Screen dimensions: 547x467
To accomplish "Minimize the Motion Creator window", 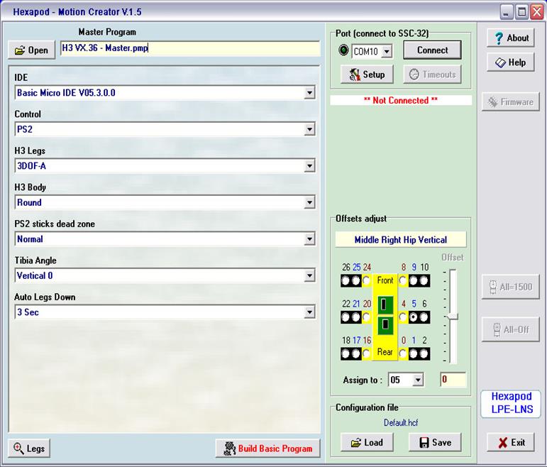I will (506, 12).
